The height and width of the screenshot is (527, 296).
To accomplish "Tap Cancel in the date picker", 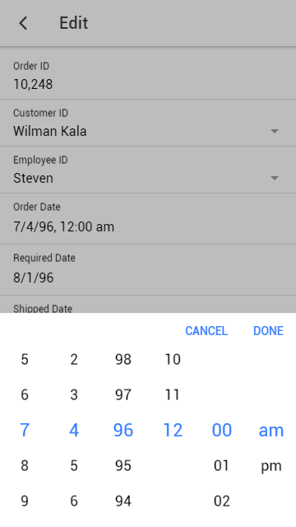I will [x=206, y=331].
